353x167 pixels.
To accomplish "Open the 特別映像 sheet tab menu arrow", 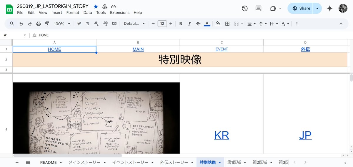I will [219, 162].
